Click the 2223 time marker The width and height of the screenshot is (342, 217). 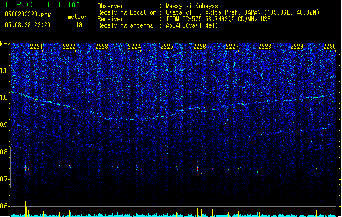click(102, 46)
